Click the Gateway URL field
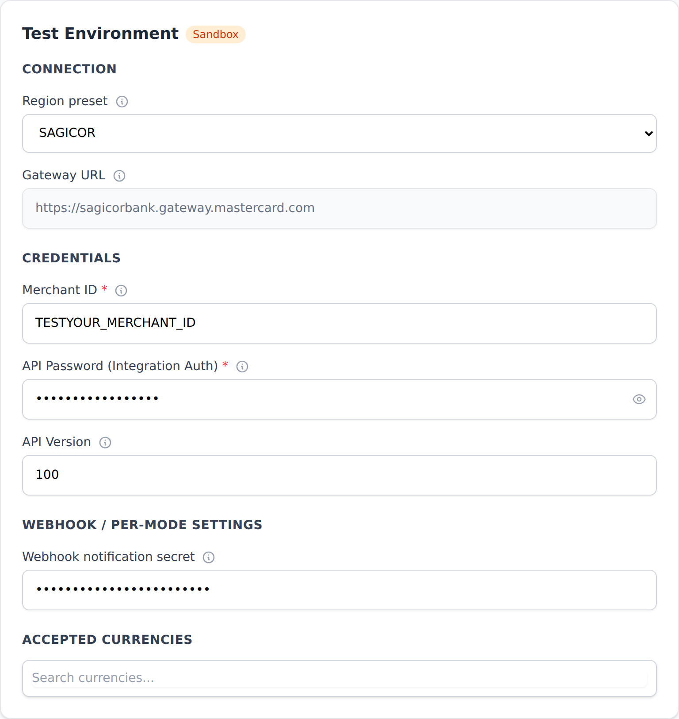Screen dimensions: 679x719 pyautogui.click(x=339, y=208)
